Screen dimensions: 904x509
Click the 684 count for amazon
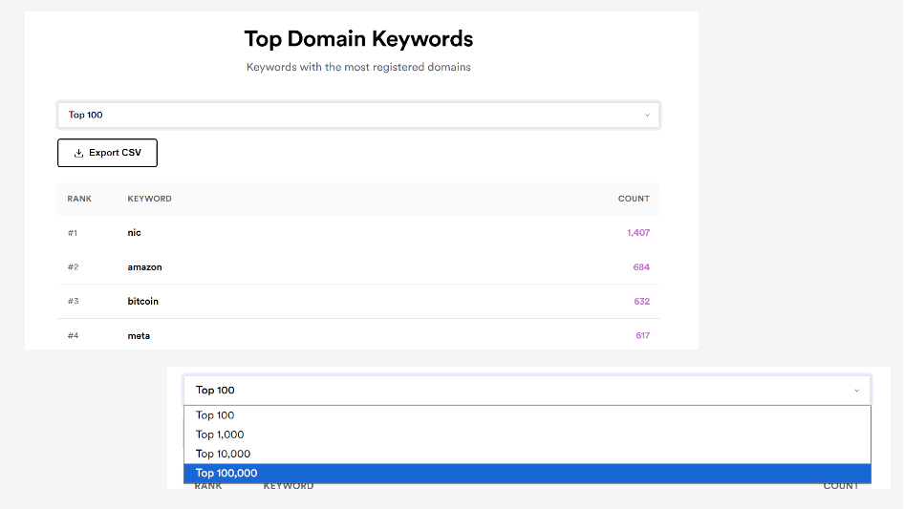(641, 267)
